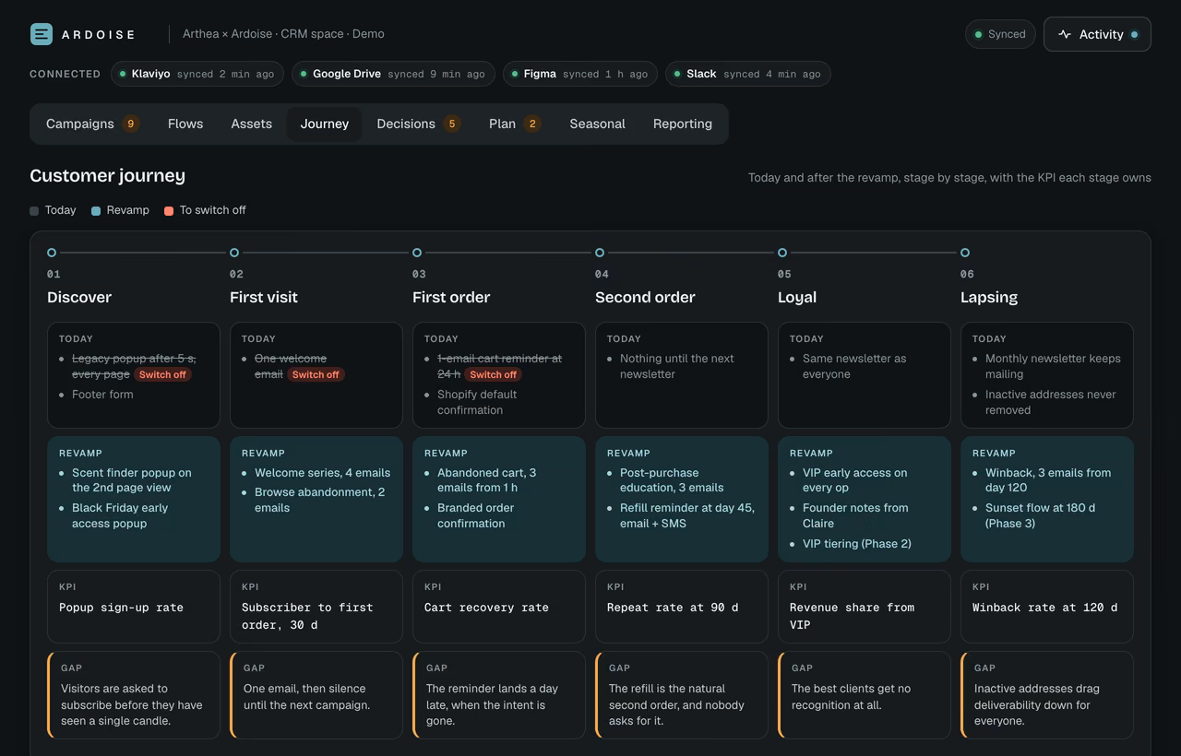Open the Figma connection chip
The image size is (1181, 756).
580,74
